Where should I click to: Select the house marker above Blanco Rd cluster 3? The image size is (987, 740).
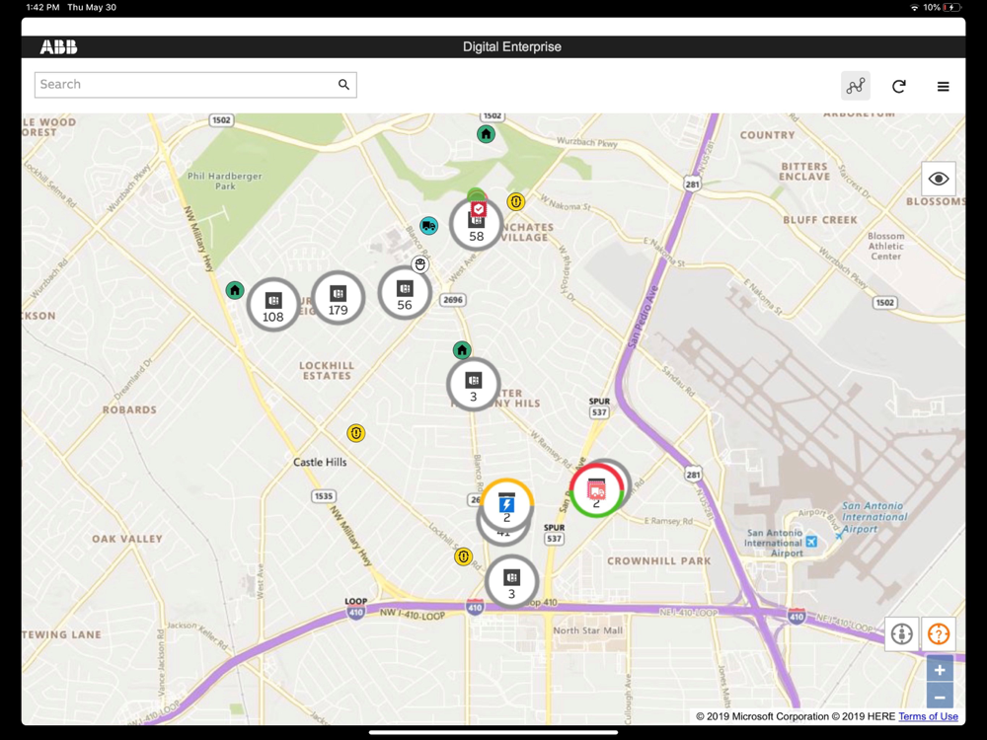462,350
